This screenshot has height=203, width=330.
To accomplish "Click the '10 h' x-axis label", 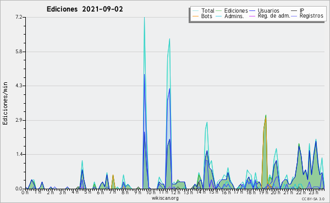I will click(x=151, y=193).
